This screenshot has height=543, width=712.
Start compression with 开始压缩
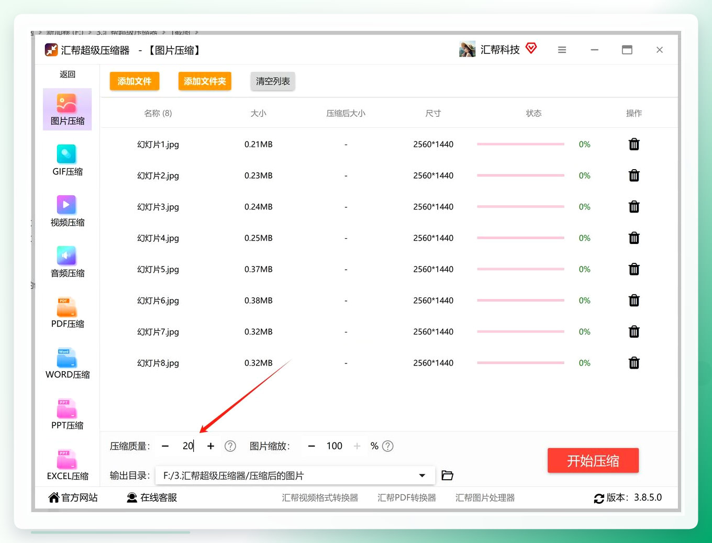593,461
